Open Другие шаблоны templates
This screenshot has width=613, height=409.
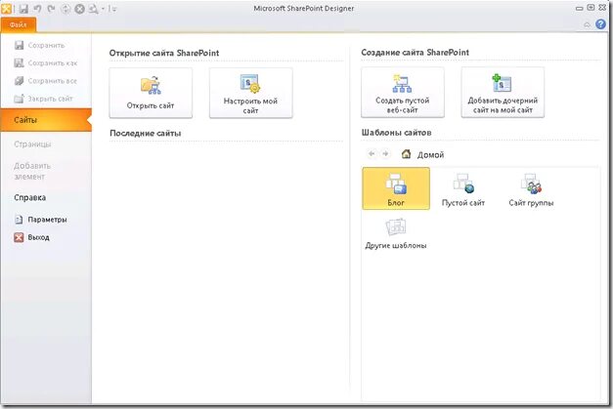click(x=396, y=233)
